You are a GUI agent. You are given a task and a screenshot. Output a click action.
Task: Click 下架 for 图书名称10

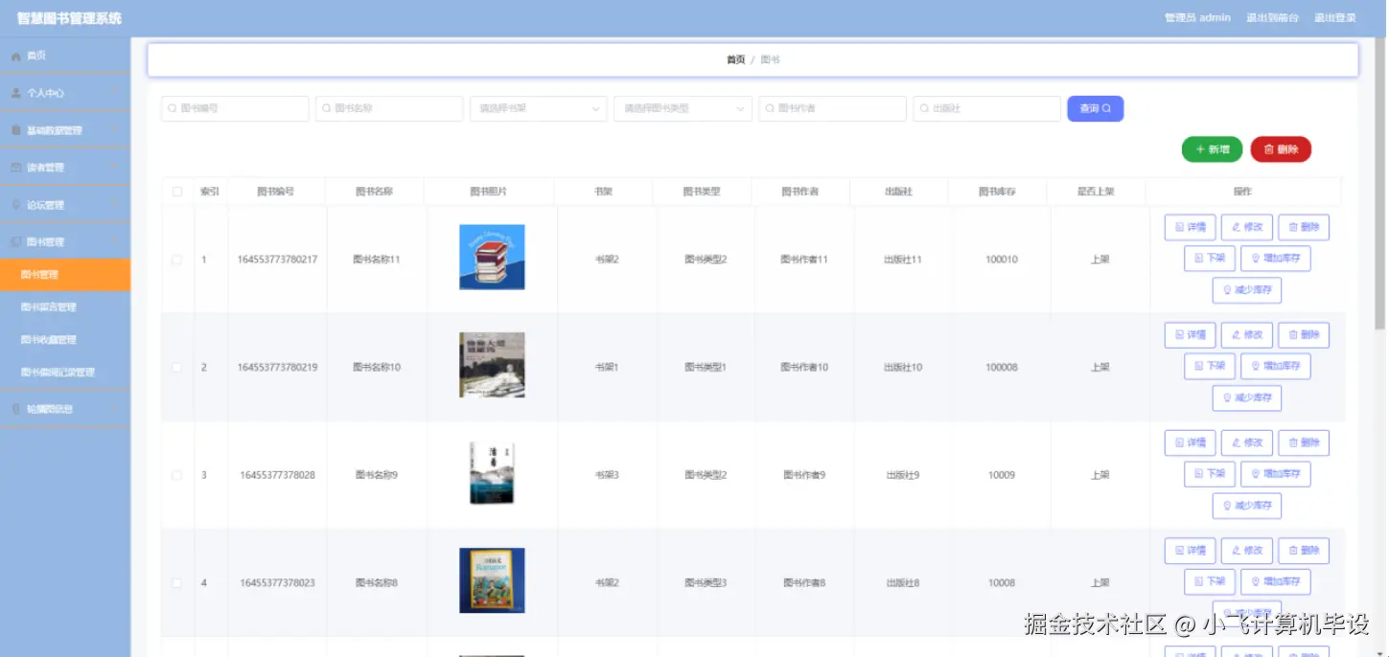(1209, 366)
